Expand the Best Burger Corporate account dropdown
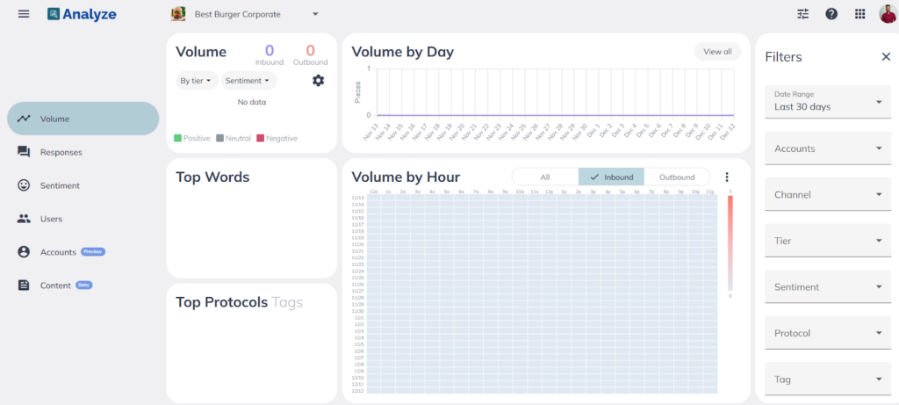The width and height of the screenshot is (899, 405). click(x=315, y=14)
